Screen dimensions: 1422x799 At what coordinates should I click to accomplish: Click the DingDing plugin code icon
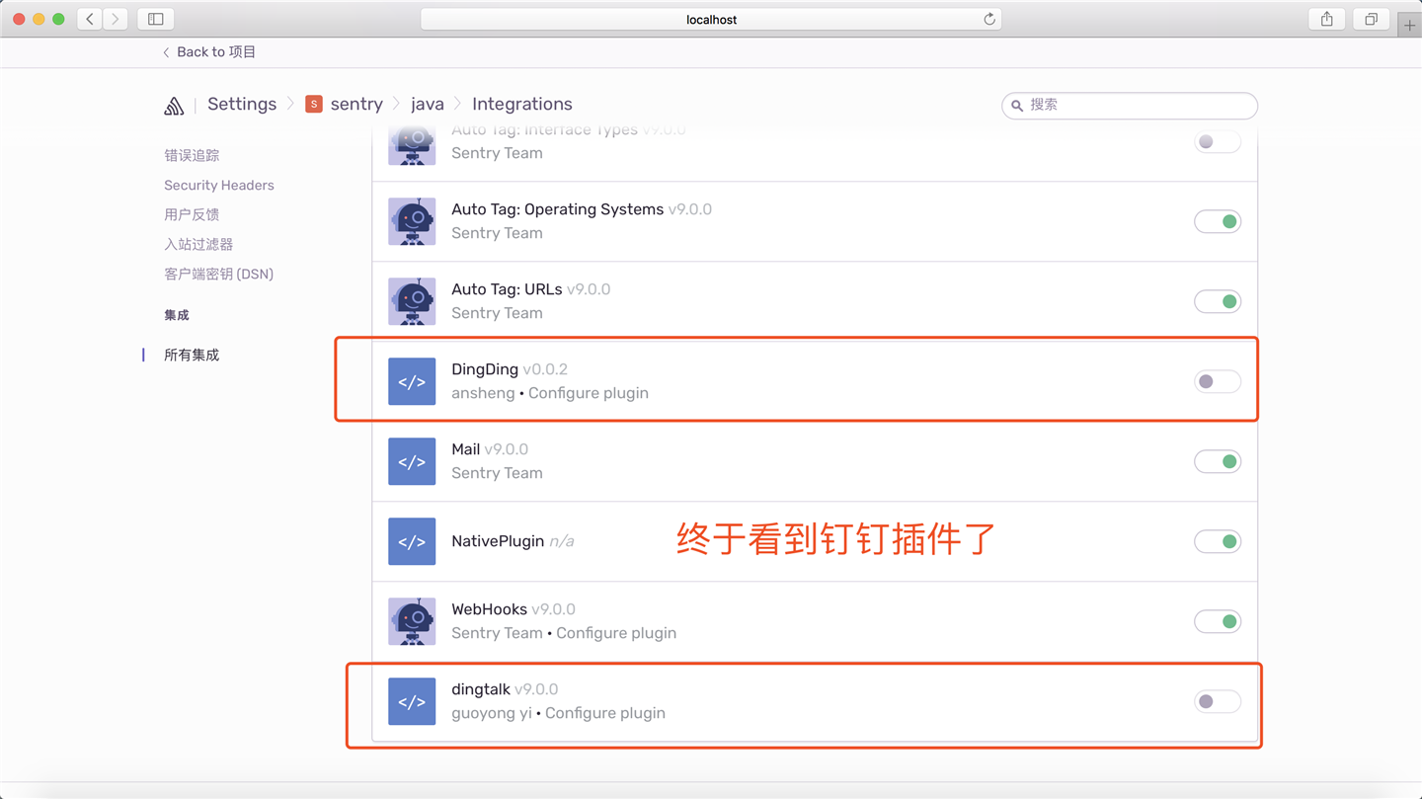(x=412, y=381)
